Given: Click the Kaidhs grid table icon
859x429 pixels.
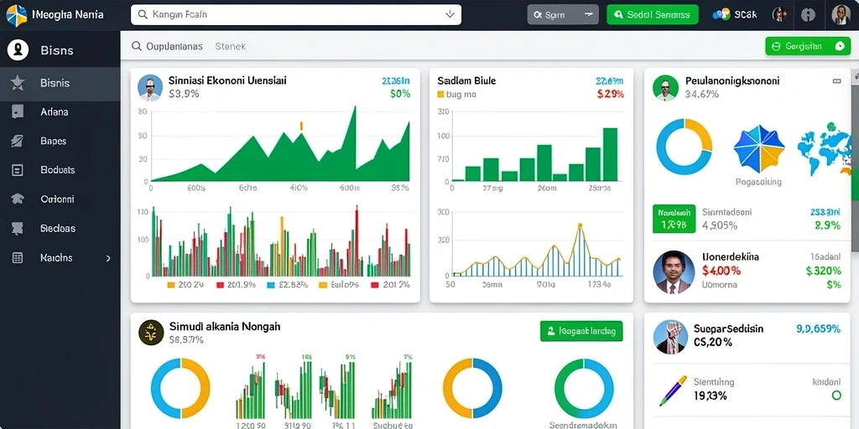Looking at the screenshot, I should [18, 258].
